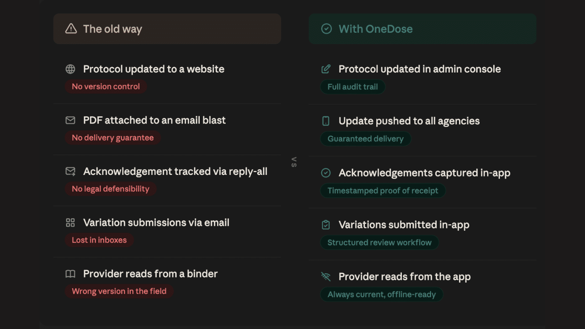Click the envelope icon beside PDF attached to an email blast
The image size is (585, 329).
70,120
